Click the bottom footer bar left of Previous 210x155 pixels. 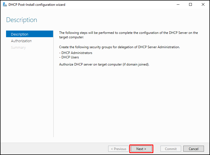[54, 149]
